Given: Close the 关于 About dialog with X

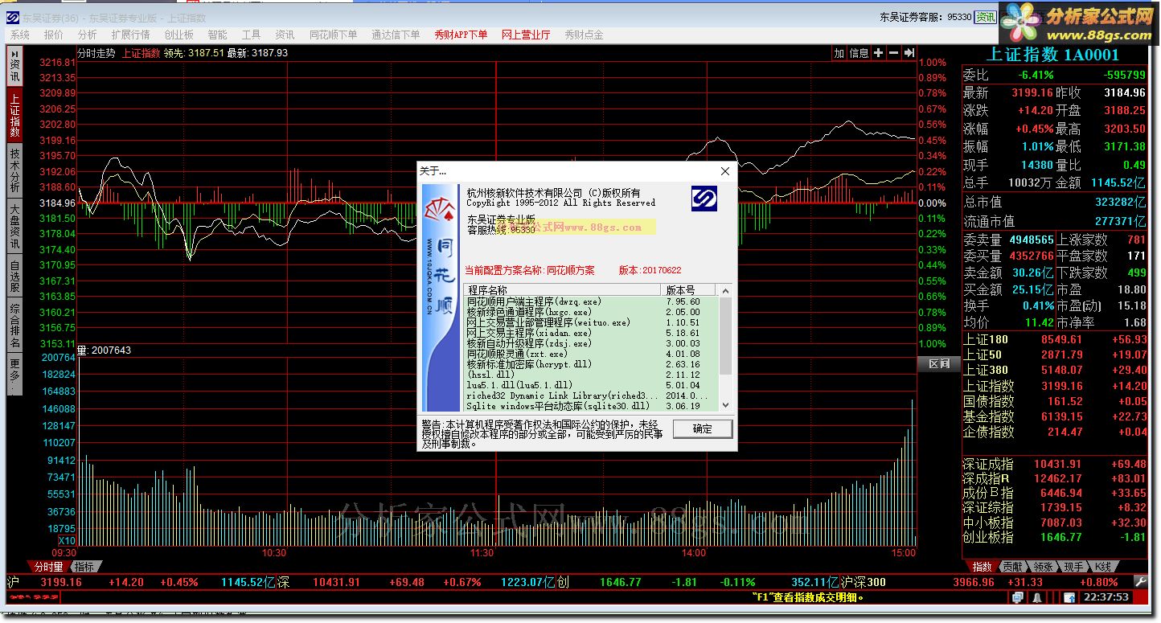Looking at the screenshot, I should click(724, 170).
